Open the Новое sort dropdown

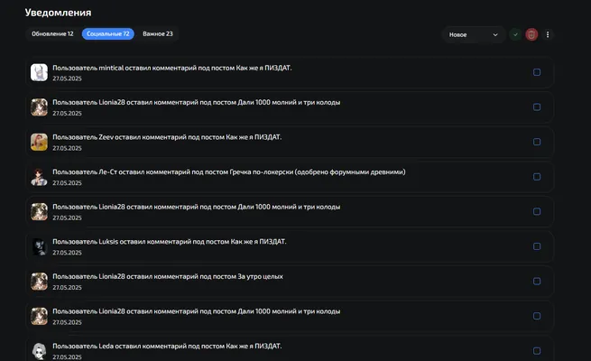click(474, 34)
